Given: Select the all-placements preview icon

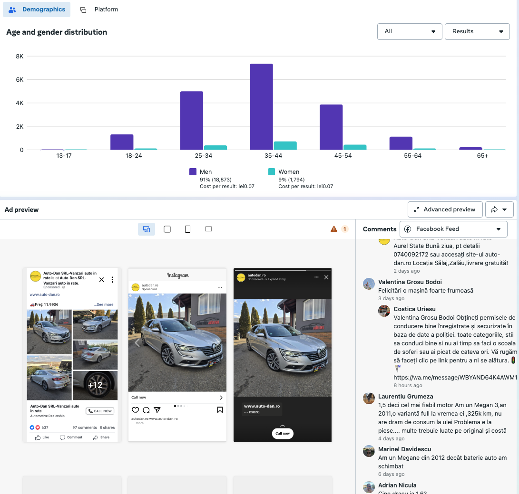Looking at the screenshot, I should [147, 229].
